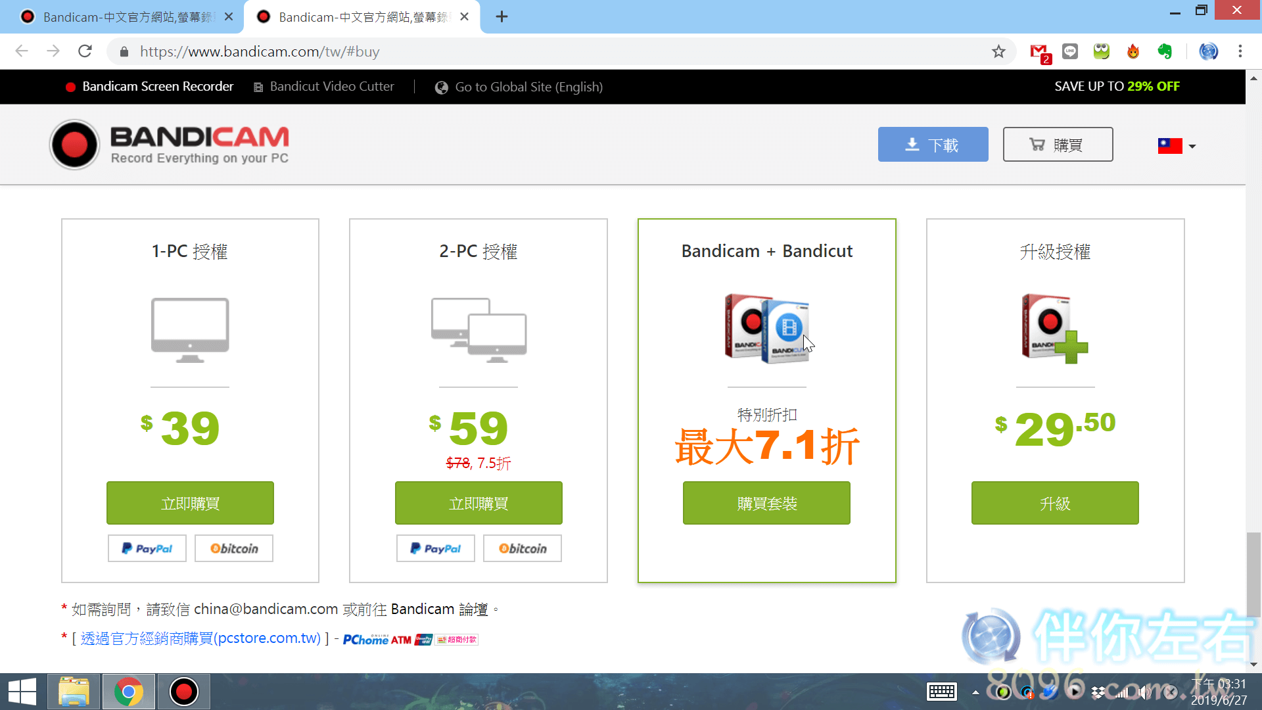Open the on-screen keyboard tray icon
Image resolution: width=1262 pixels, height=710 pixels.
(941, 692)
